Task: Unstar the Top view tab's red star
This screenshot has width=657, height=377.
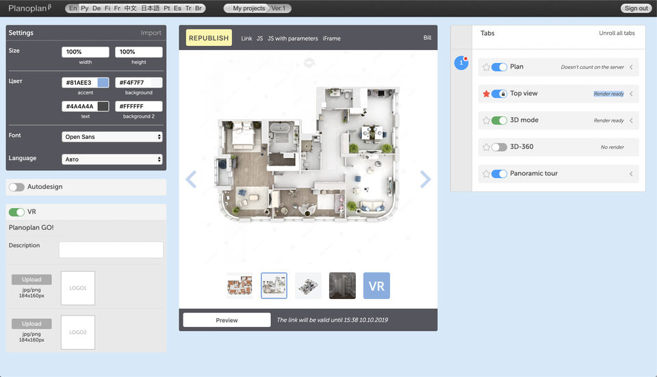Action: click(x=486, y=94)
